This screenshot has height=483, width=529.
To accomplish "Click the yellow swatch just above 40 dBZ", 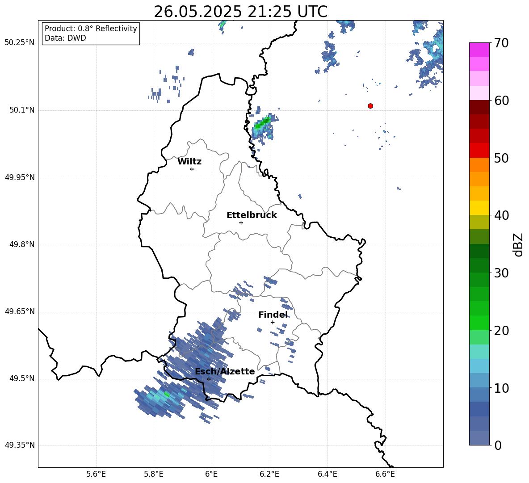I will click(479, 208).
